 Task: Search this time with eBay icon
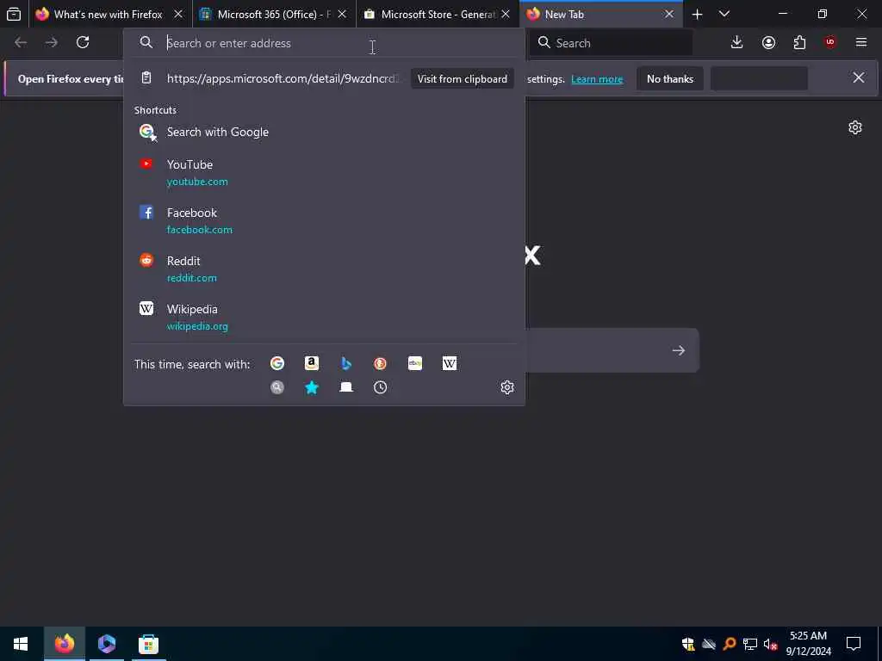point(415,364)
